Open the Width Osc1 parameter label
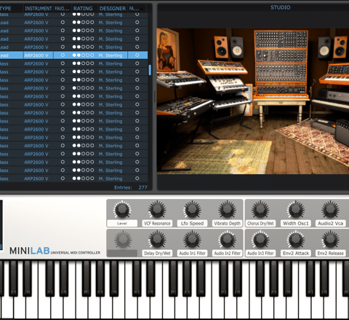The image size is (349, 320). pyautogui.click(x=296, y=223)
